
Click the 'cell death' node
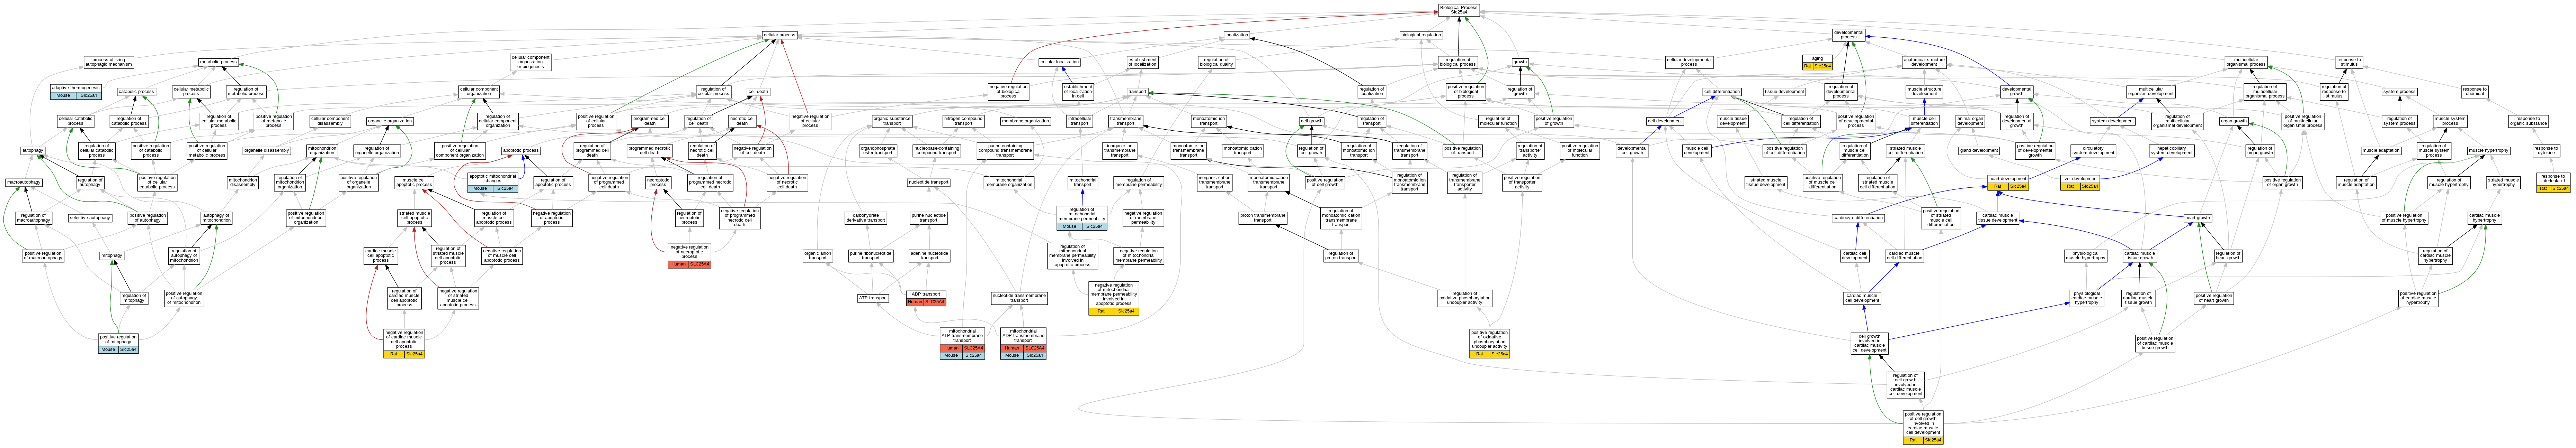759,92
